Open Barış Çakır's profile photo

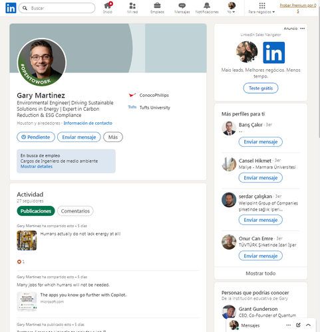229,128
